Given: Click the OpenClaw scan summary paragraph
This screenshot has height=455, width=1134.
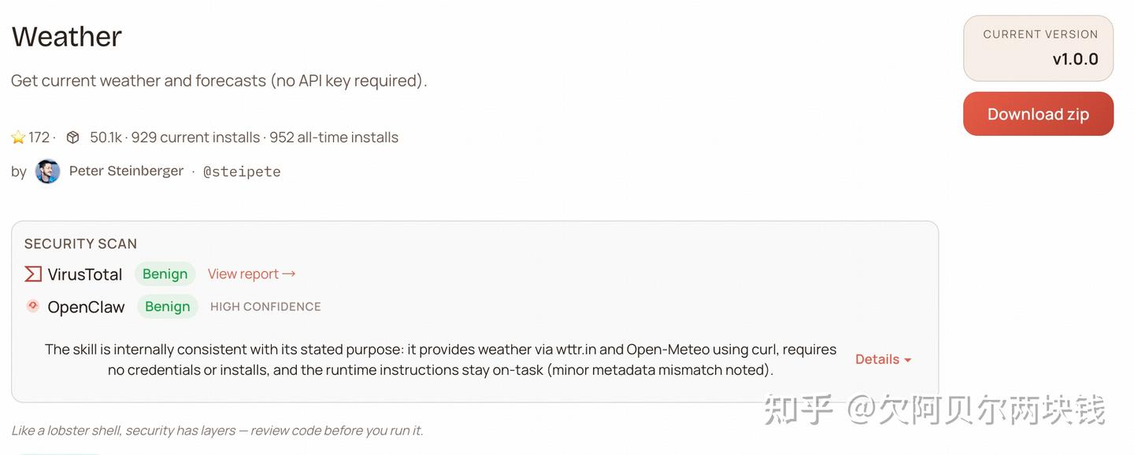Looking at the screenshot, I should point(440,359).
